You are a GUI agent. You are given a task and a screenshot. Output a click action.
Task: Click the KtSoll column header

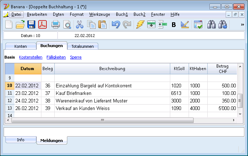pyautogui.click(x=179, y=69)
